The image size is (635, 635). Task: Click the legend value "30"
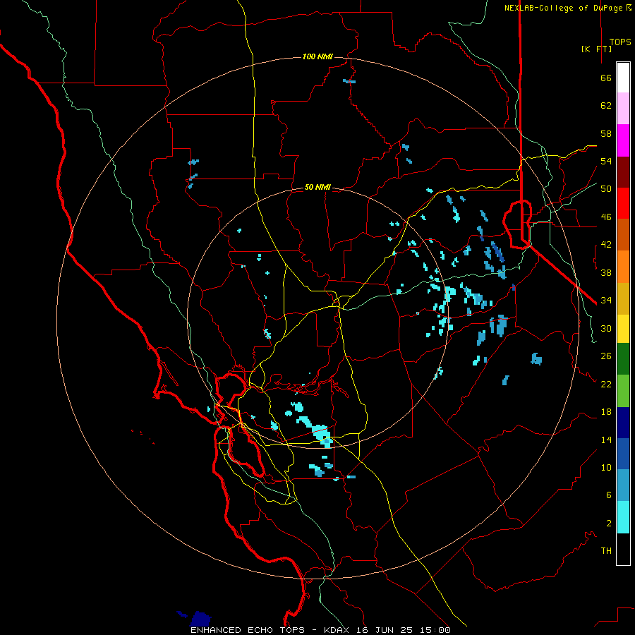point(606,328)
